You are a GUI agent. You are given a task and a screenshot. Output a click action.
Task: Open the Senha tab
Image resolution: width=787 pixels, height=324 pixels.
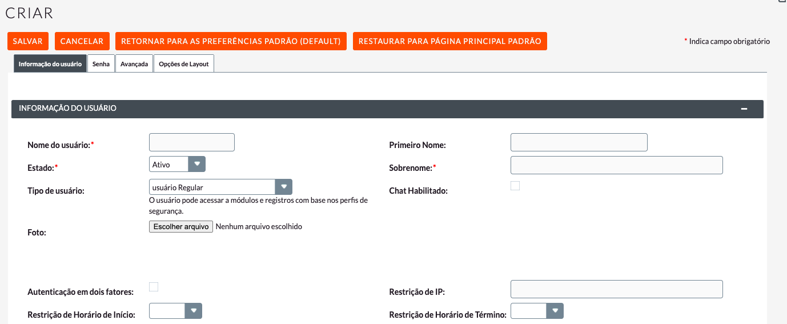coord(101,64)
